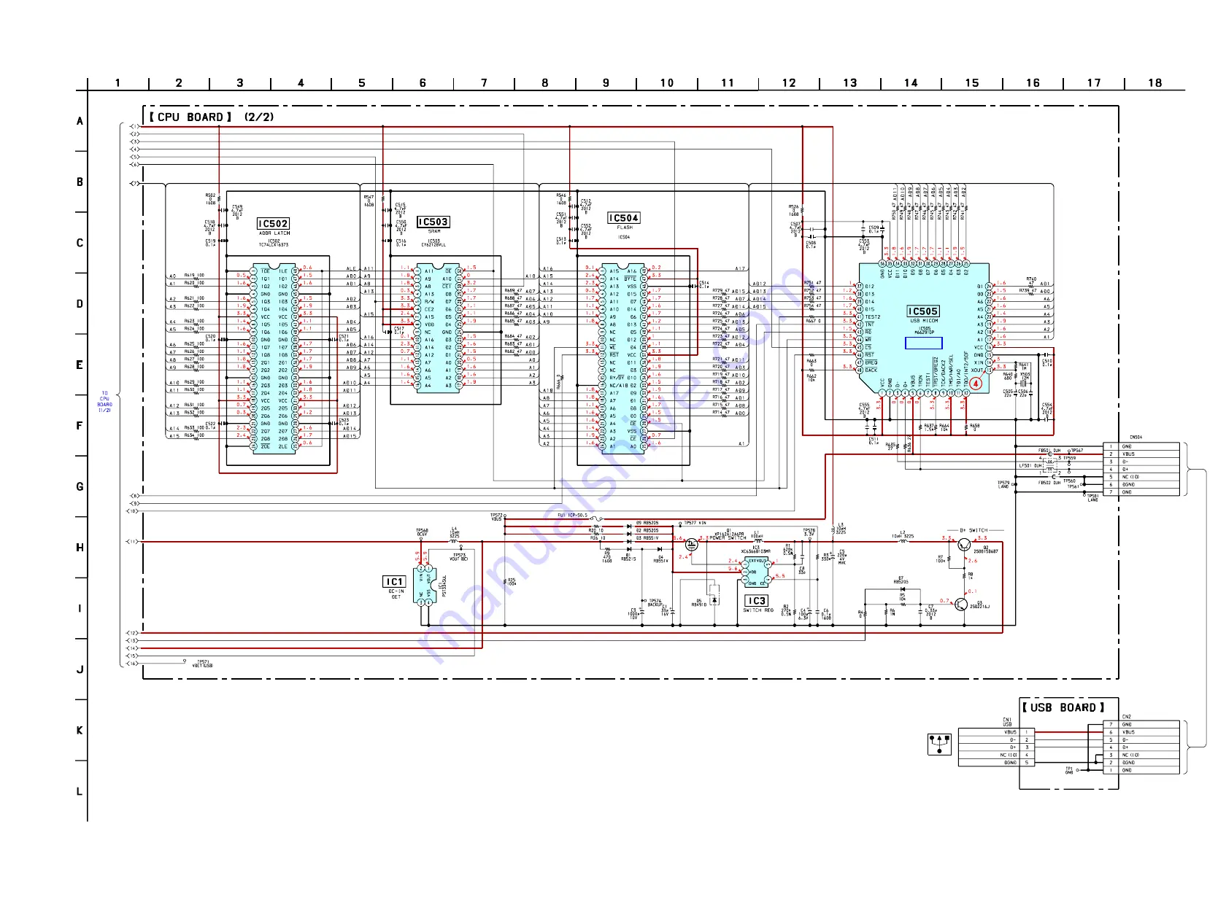
Task: Click the IC3 boxed label
Action: click(756, 601)
